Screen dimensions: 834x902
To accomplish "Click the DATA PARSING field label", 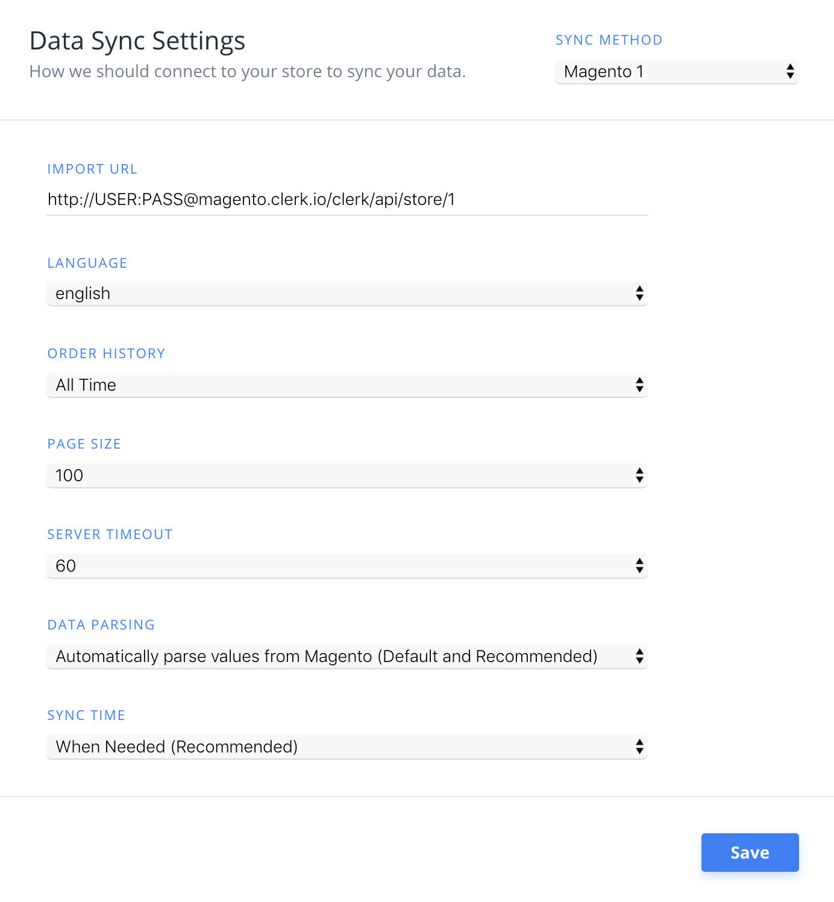I will coord(101,625).
